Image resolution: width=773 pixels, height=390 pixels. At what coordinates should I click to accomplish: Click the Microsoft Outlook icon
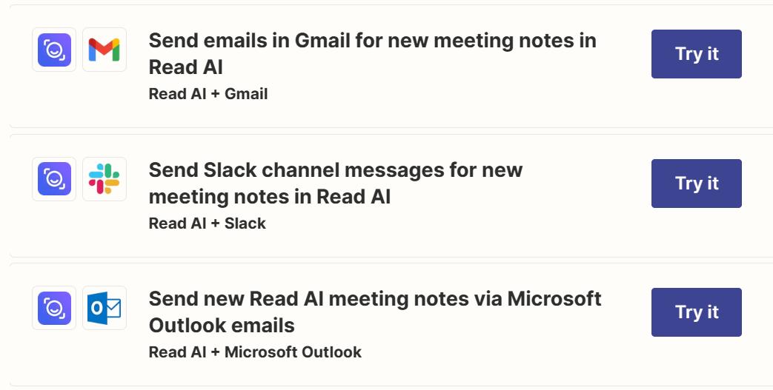(104, 308)
